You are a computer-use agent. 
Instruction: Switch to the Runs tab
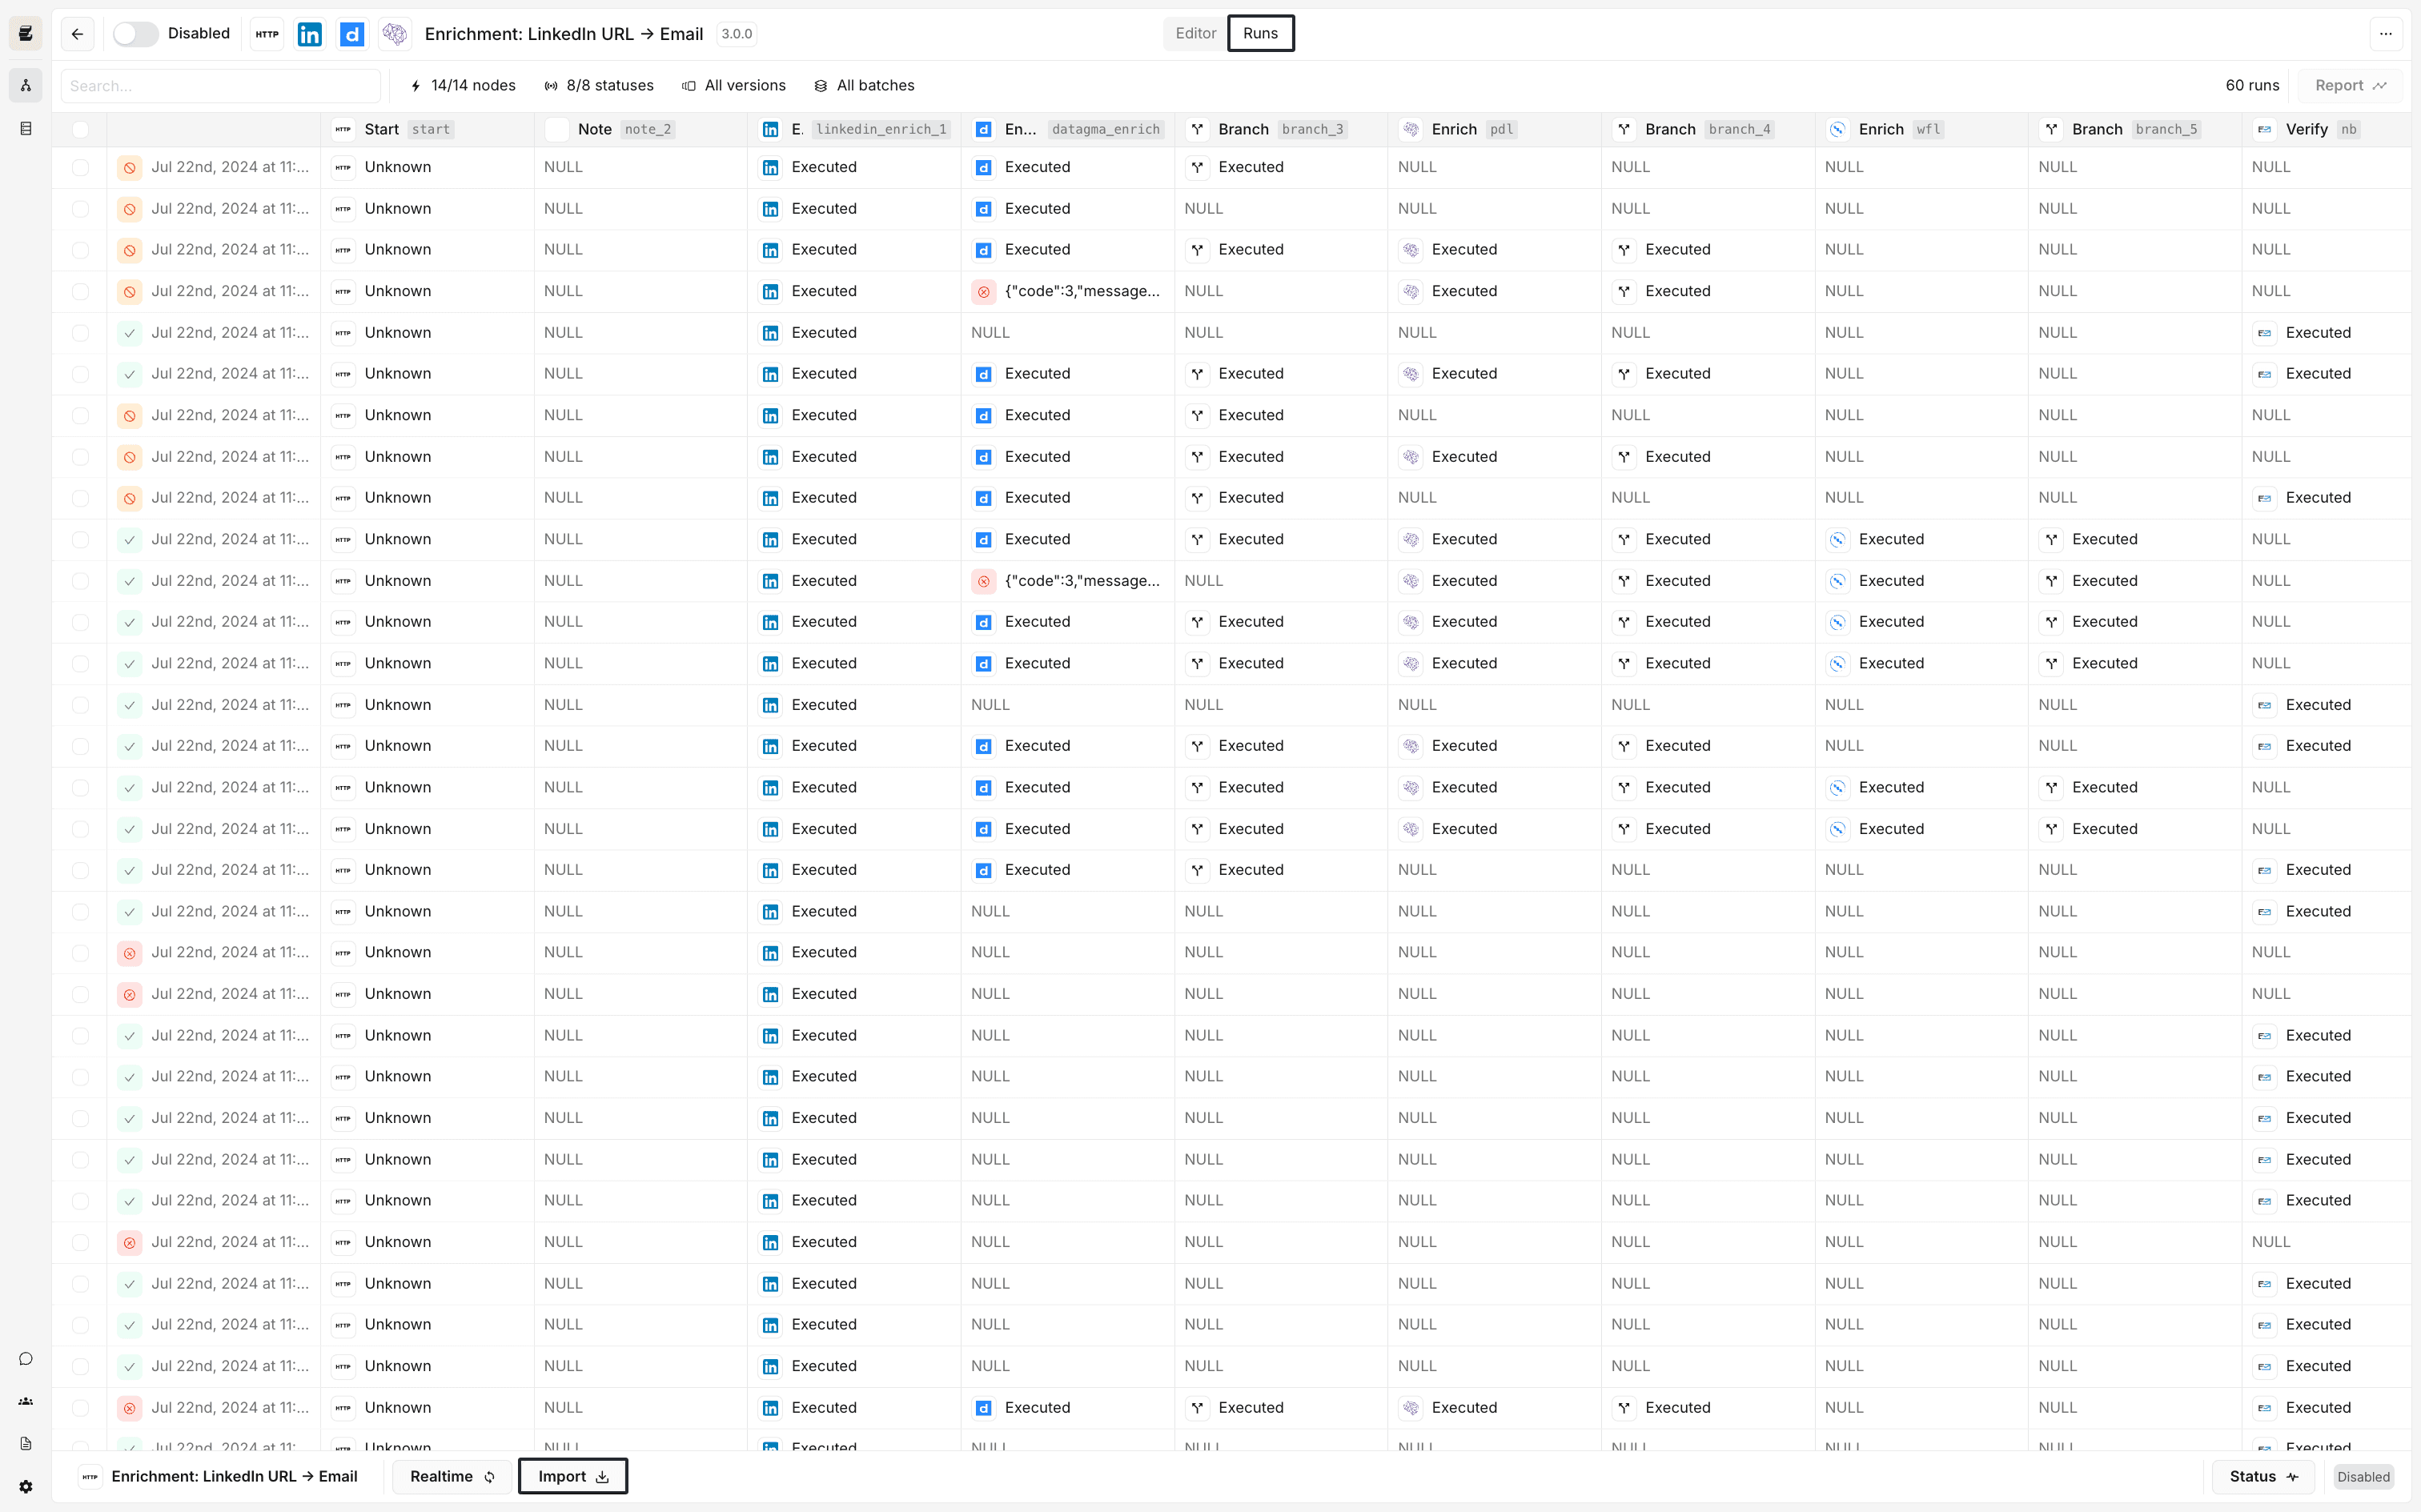1260,33
